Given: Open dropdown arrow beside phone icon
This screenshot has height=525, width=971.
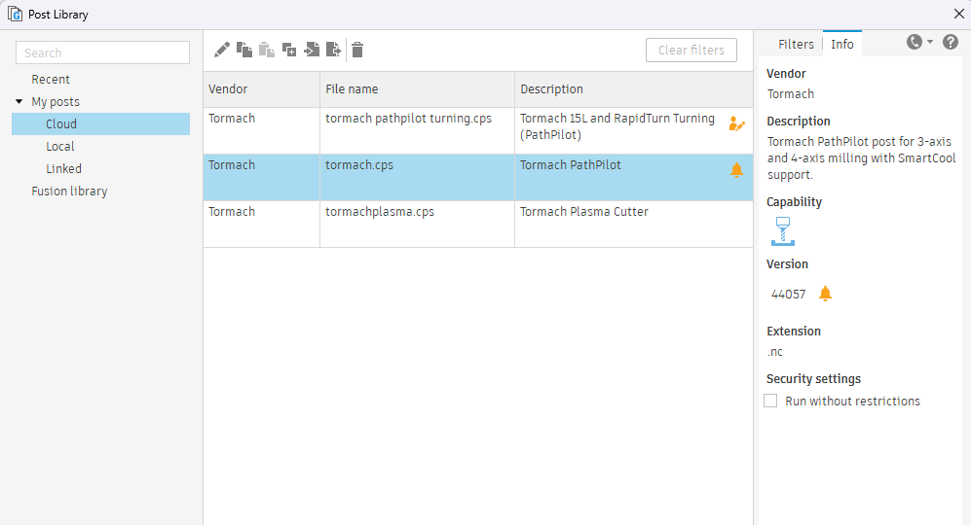Looking at the screenshot, I should [929, 42].
